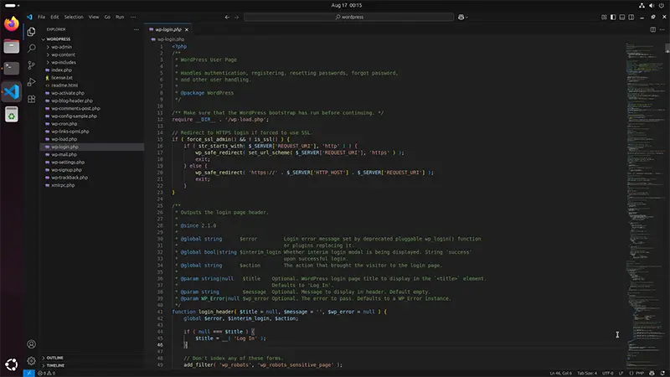Open the Run and Debug view

click(x=31, y=82)
